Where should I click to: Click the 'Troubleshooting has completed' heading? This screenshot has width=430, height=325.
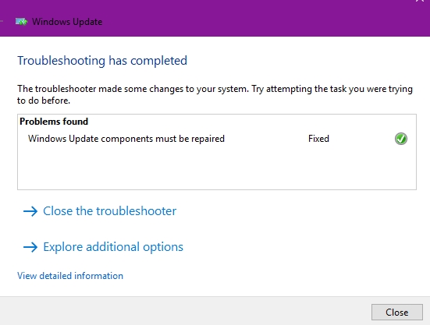tap(102, 61)
